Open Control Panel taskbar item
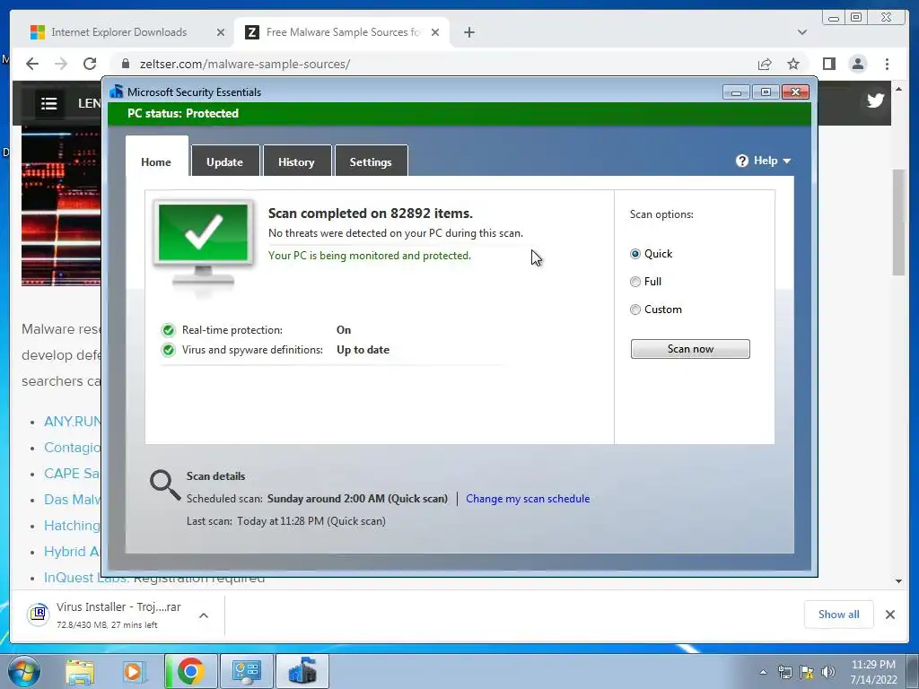Image resolution: width=919 pixels, height=689 pixels. [x=246, y=671]
